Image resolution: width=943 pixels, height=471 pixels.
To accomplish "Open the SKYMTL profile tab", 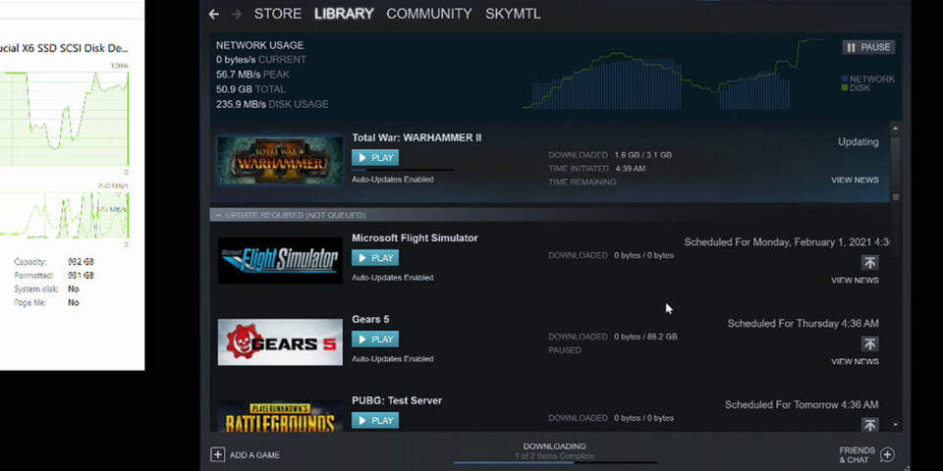I will [x=513, y=14].
